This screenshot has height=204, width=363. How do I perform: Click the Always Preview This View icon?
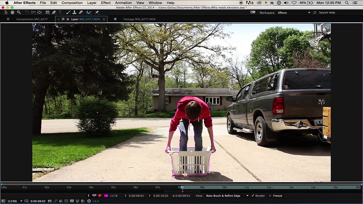point(3,201)
